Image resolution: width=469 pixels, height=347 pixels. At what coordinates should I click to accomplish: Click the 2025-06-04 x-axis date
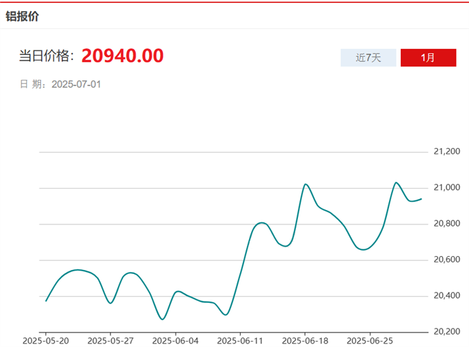(175, 341)
